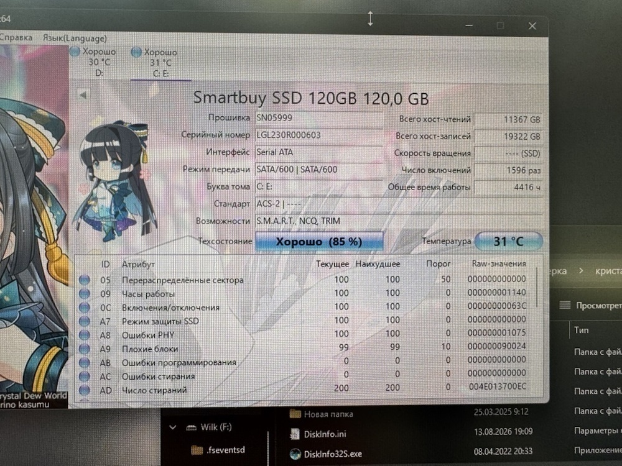Click the Просмотреть view button in Explorer
This screenshot has height=466, width=622.
590,306
